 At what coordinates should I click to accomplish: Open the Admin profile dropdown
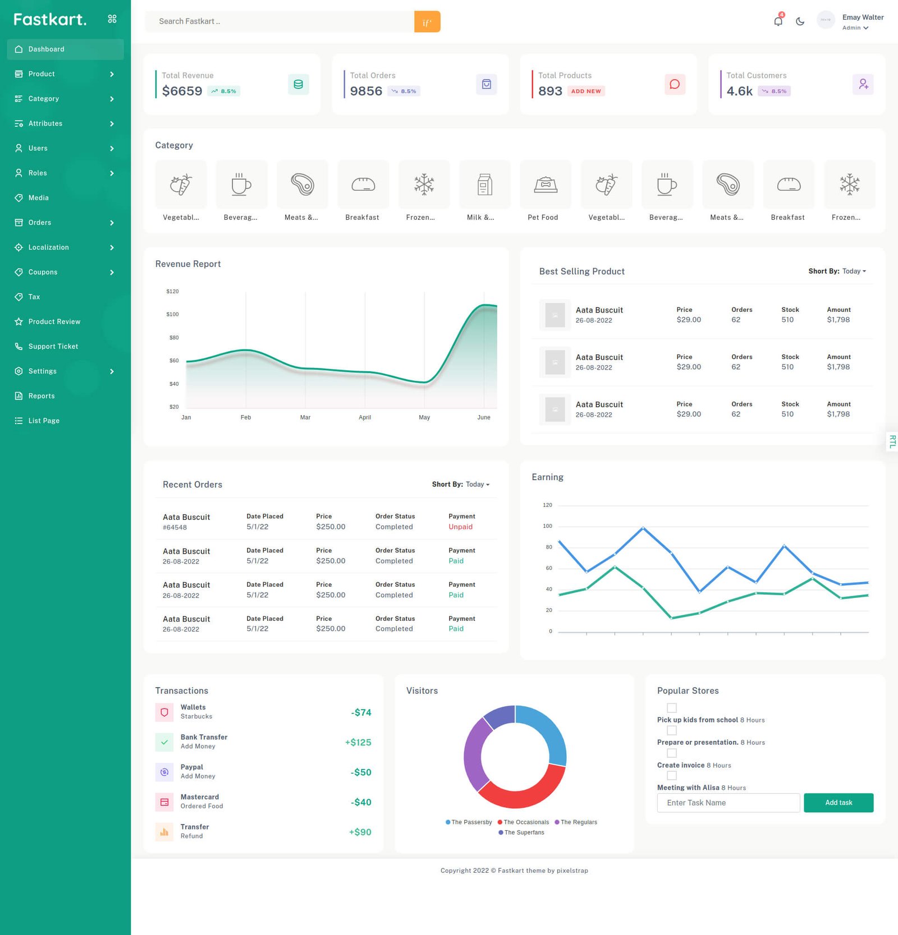(x=856, y=27)
